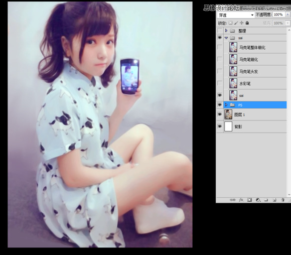
Task: Lock transparent pixels
Action: click(230, 23)
